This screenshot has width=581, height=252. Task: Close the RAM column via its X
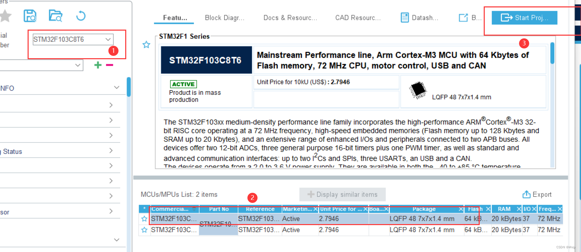pos(519,209)
